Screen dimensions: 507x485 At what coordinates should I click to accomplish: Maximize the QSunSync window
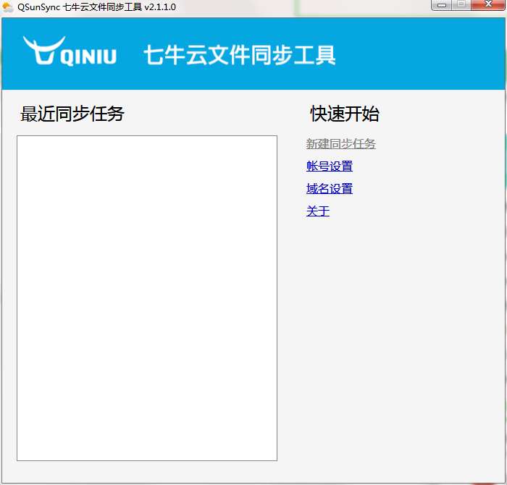tap(461, 6)
